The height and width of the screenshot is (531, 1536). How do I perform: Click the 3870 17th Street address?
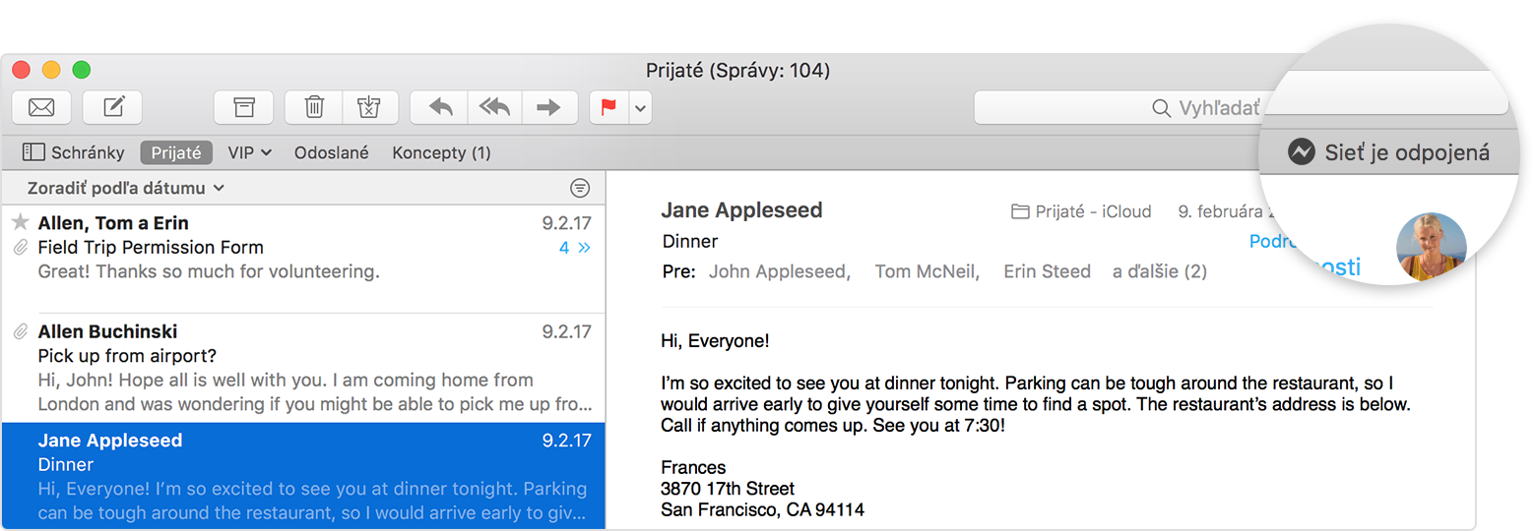(728, 489)
